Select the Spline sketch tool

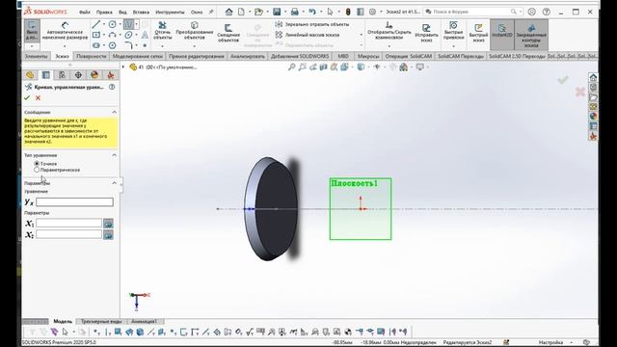pos(128,24)
